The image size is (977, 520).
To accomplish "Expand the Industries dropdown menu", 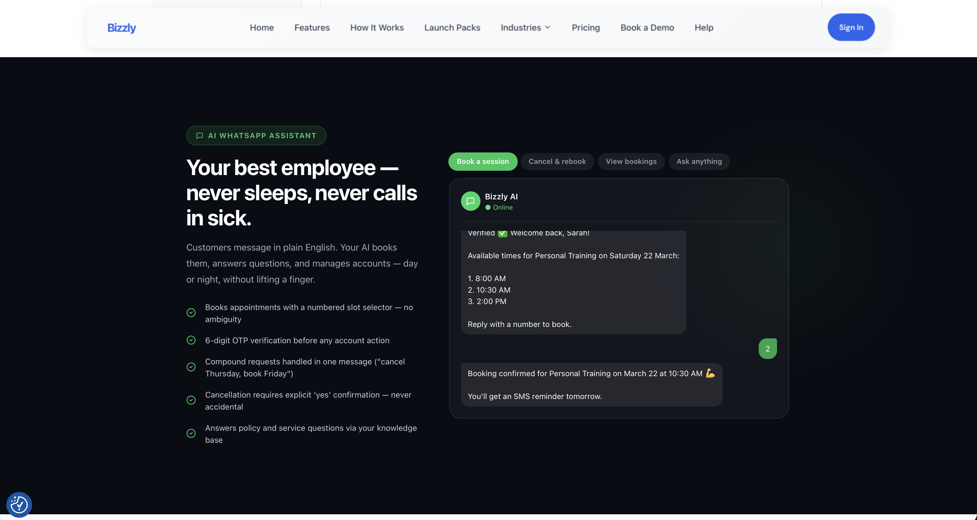I will click(521, 28).
